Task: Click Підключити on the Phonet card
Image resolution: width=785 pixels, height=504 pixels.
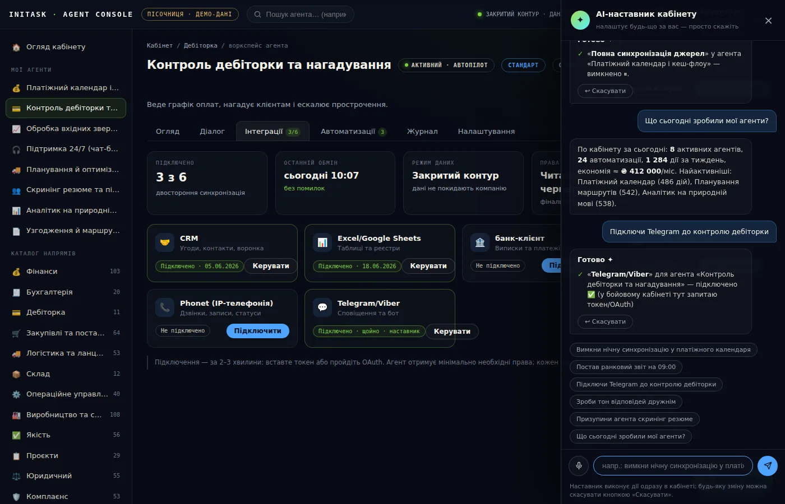Action: coord(258,331)
